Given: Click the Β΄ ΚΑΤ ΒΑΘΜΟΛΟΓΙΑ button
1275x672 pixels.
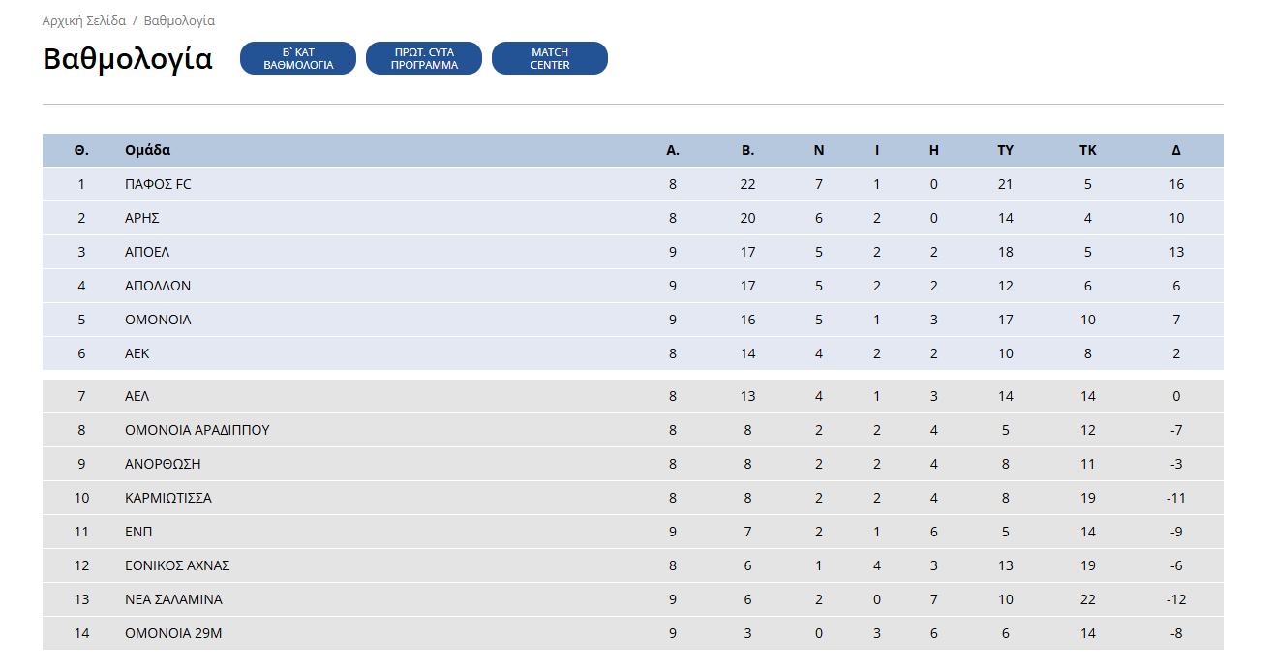Looking at the screenshot, I should 298,58.
